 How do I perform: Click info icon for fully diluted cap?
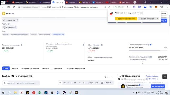(x=83, y=45)
